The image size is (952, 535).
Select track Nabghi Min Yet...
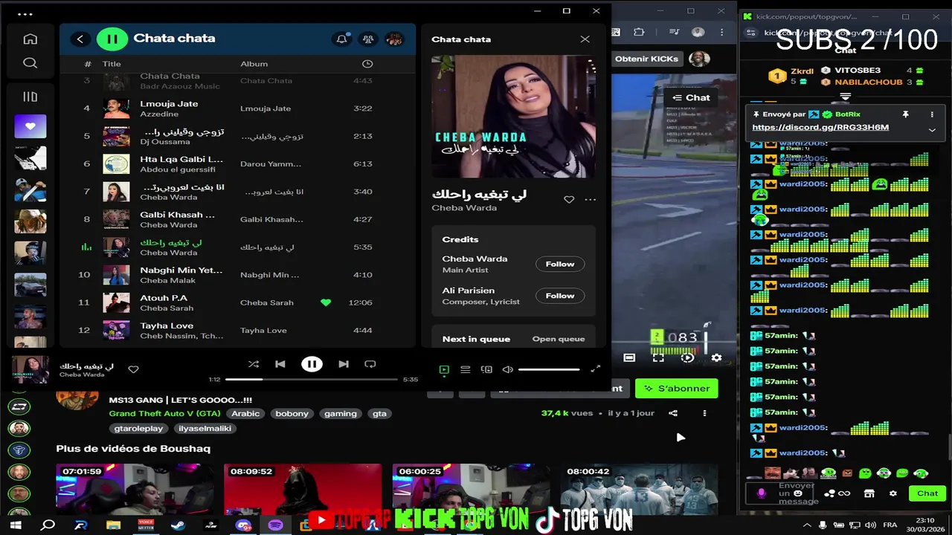click(x=237, y=275)
